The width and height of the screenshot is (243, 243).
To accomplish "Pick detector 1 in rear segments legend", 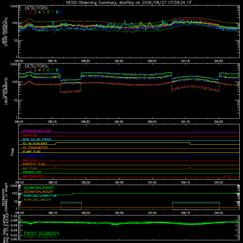I will [26, 70].
